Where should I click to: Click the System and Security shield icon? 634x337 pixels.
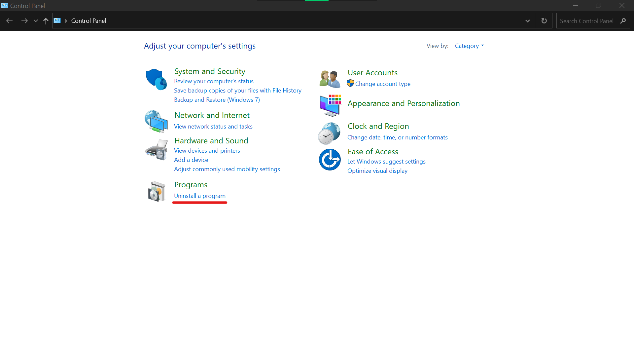pyautogui.click(x=156, y=80)
